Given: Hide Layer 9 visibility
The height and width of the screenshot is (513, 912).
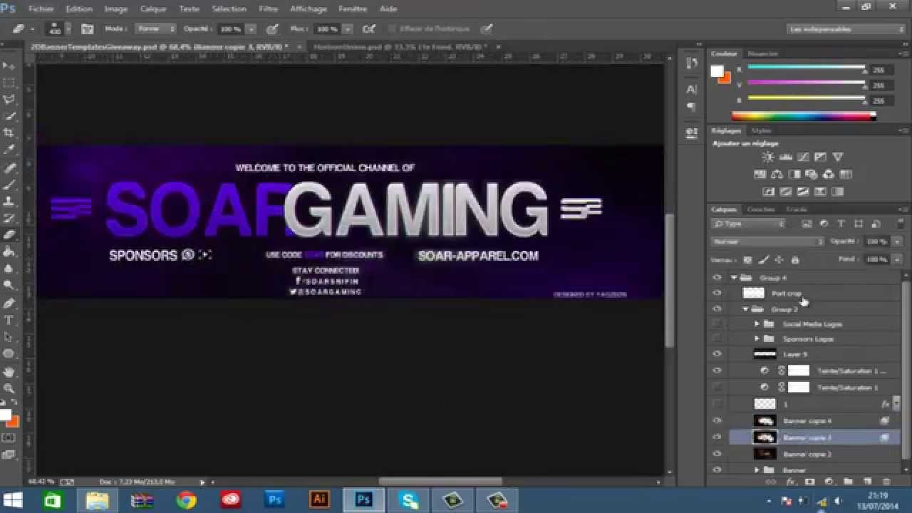Looking at the screenshot, I should [717, 354].
